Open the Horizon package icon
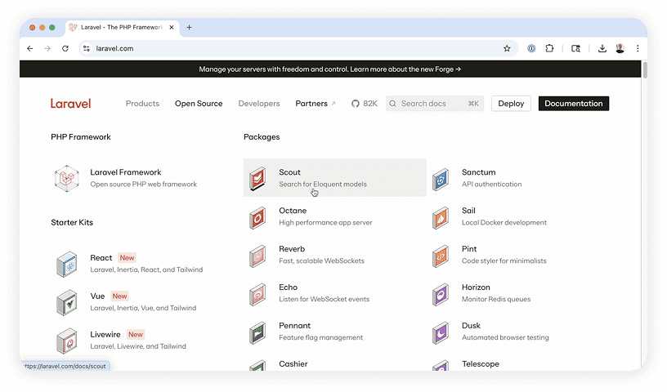This screenshot has width=667, height=392. pos(441,294)
